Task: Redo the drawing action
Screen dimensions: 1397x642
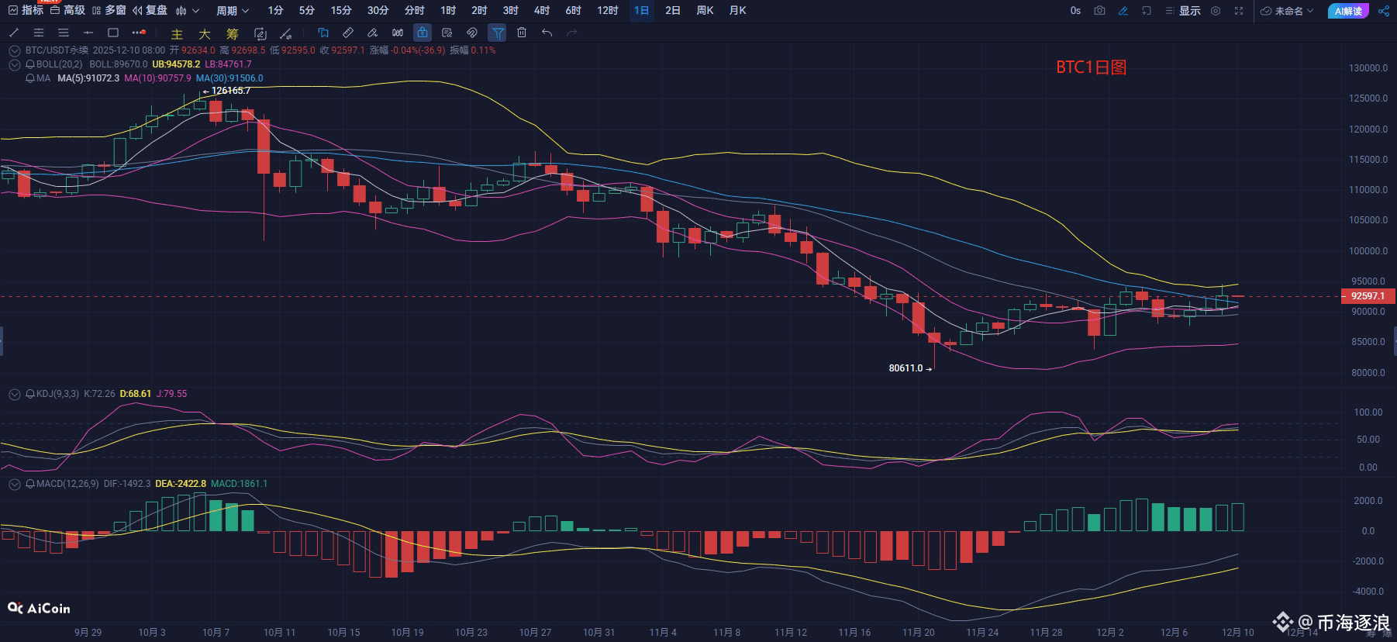Action: (x=572, y=33)
